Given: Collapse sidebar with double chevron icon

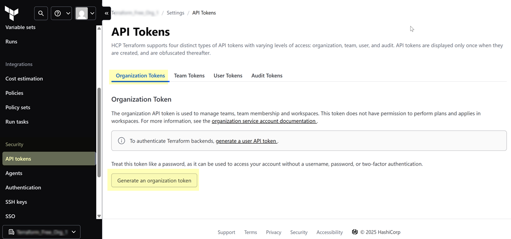Looking at the screenshot, I should click(107, 14).
